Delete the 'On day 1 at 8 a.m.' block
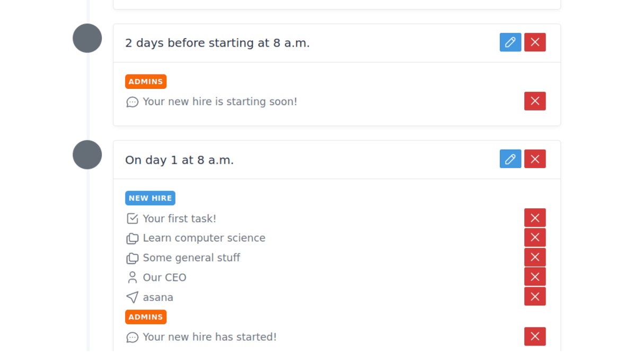Viewport: 636px width, 357px height. click(535, 159)
